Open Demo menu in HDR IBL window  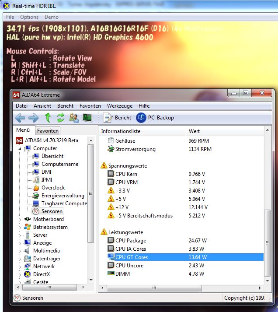(51, 17)
